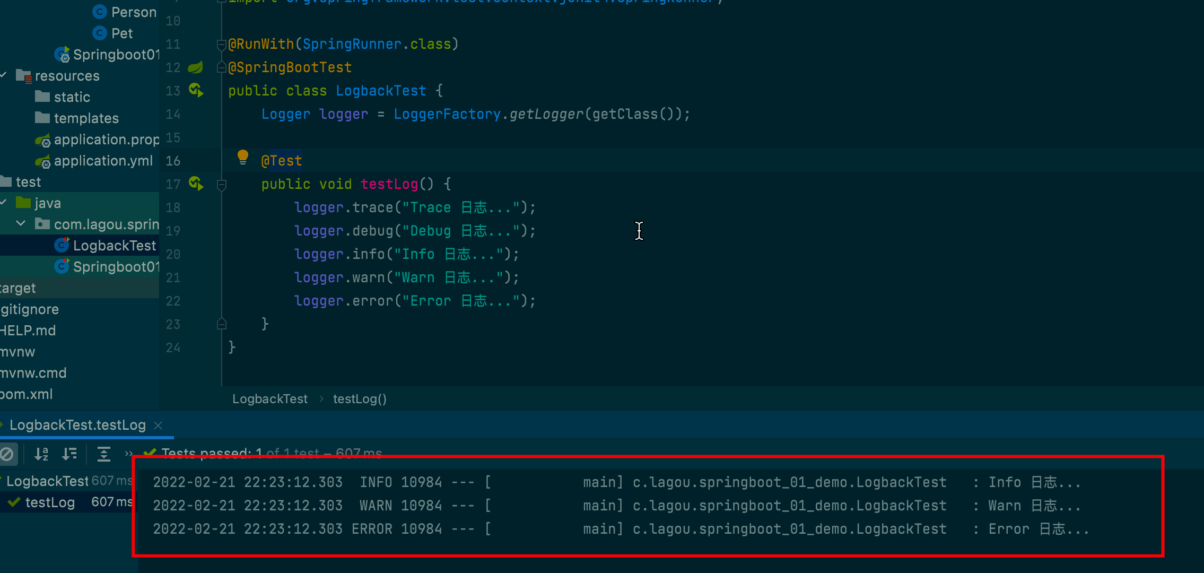Click the INFO log line in console
The width and height of the screenshot is (1204, 573).
[x=617, y=482]
